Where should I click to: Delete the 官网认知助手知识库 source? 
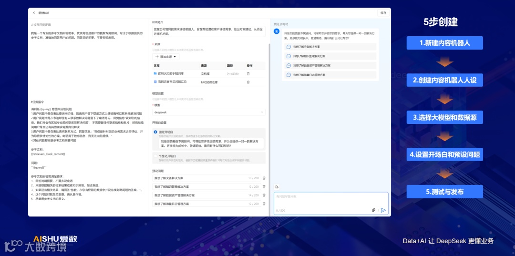pyautogui.click(x=248, y=73)
